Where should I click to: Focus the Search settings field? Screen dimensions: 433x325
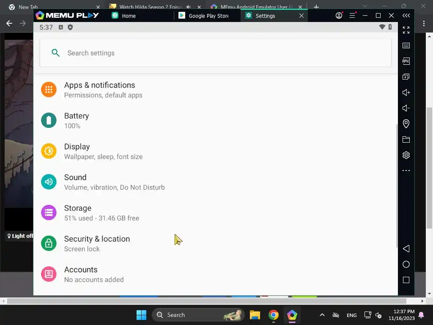click(x=215, y=53)
